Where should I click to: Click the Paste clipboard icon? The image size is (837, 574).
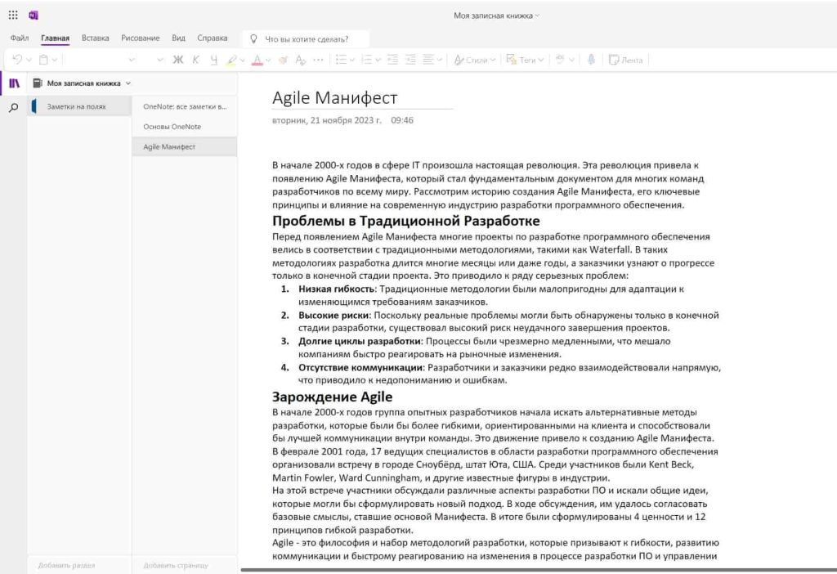(44, 60)
